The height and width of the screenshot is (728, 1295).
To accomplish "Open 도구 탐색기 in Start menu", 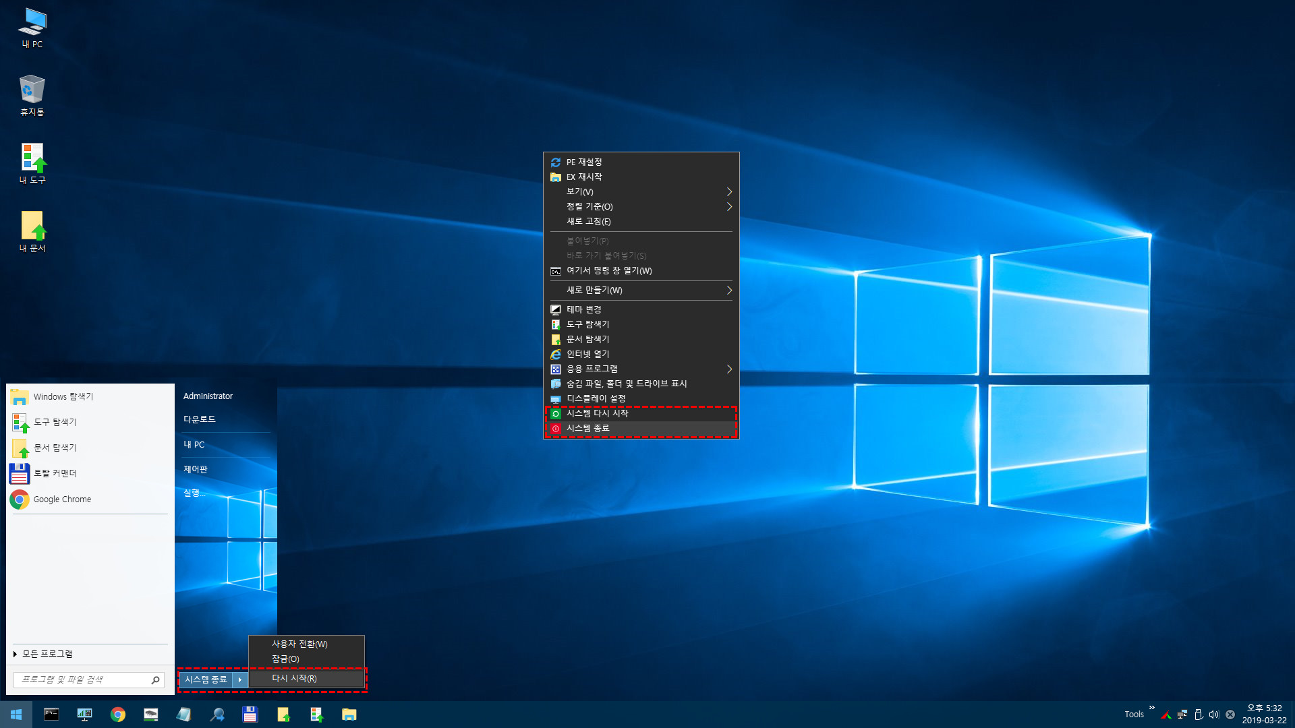I will pos(89,423).
